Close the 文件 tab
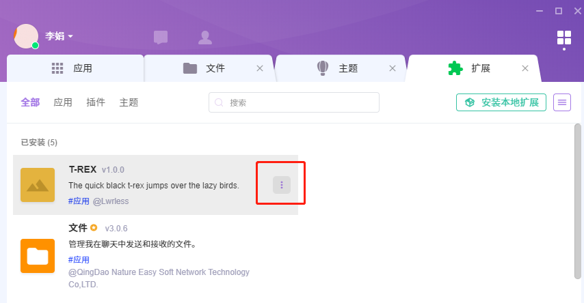This screenshot has width=584, height=303. click(x=260, y=68)
